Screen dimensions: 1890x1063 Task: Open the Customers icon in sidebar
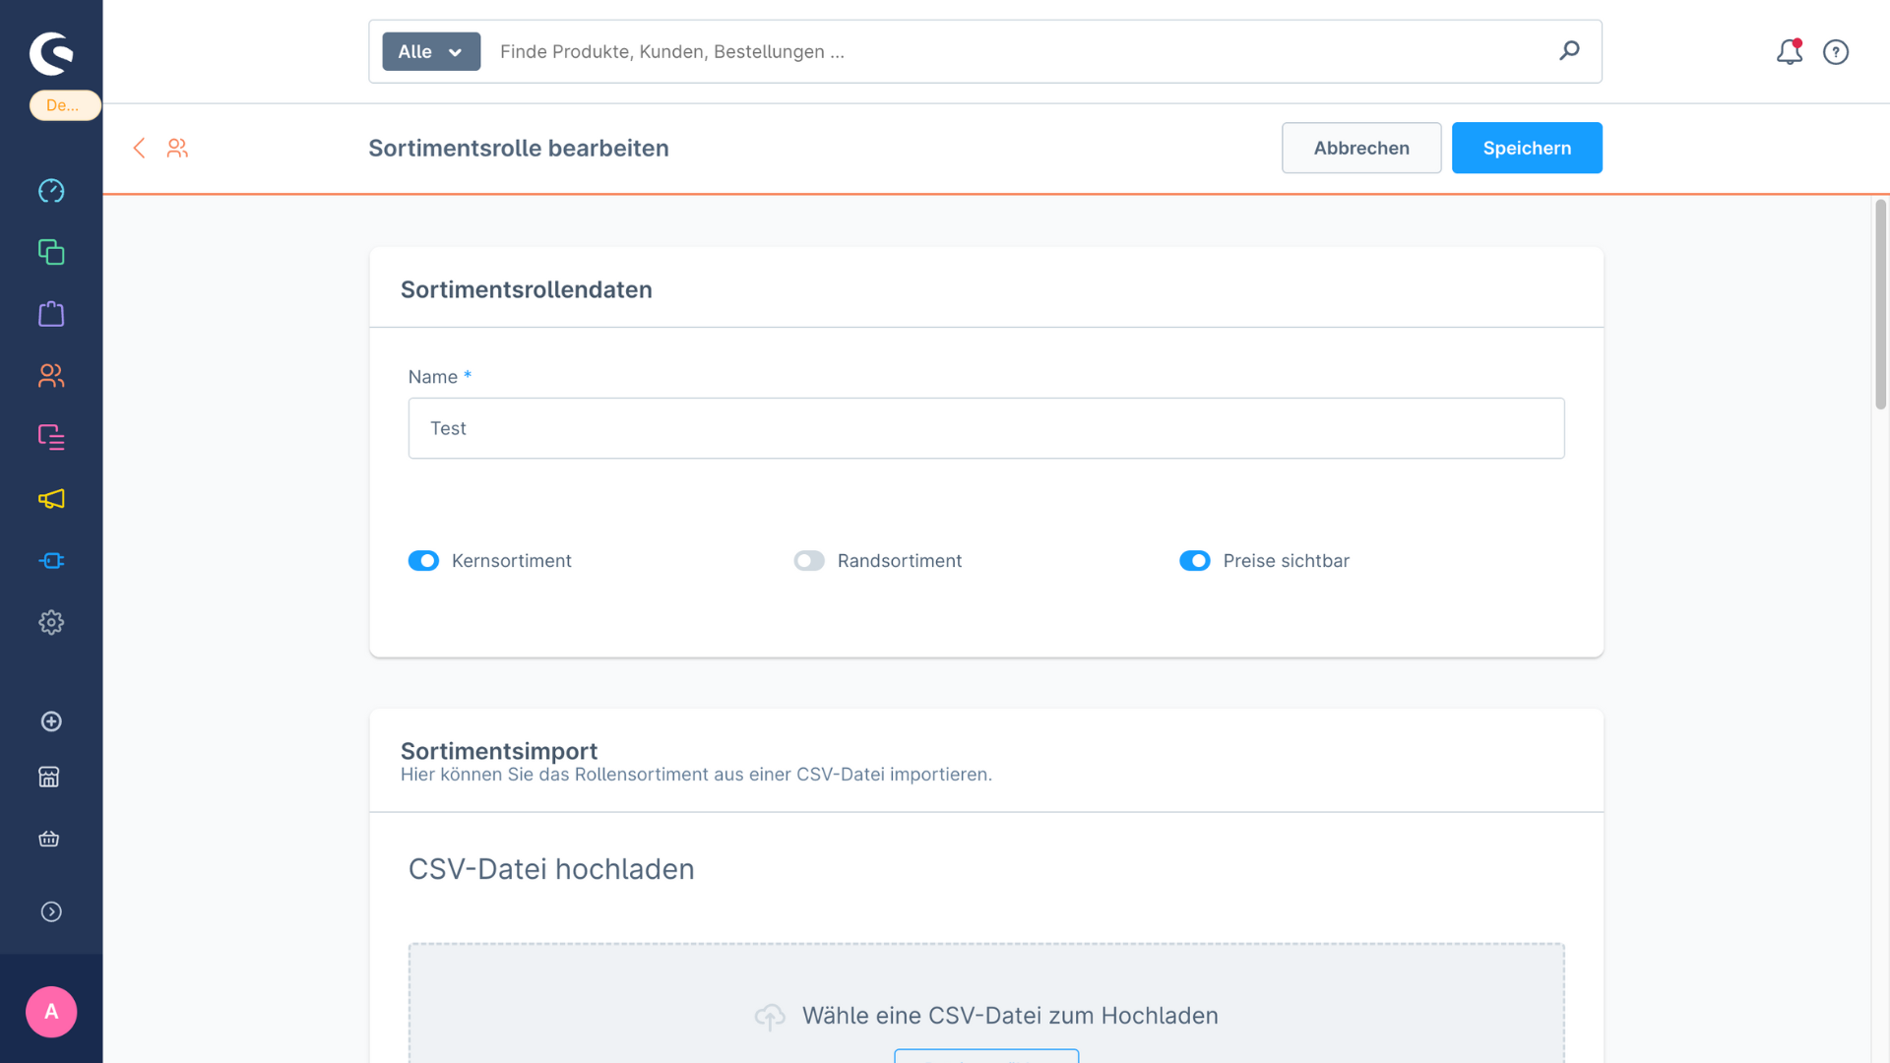[x=51, y=375]
